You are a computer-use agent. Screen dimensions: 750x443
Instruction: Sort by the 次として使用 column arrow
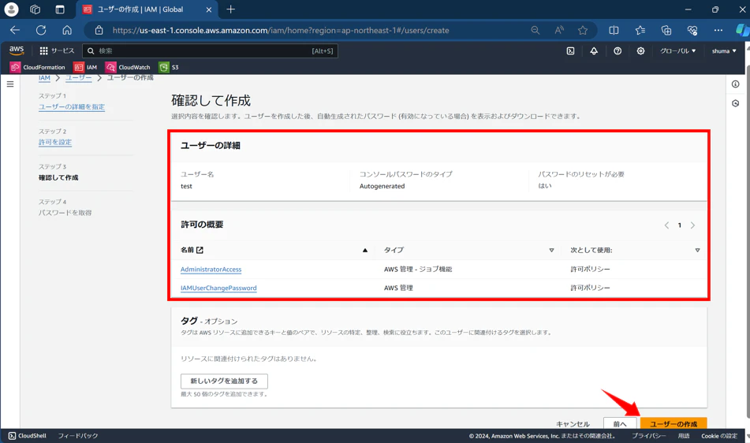coord(697,250)
